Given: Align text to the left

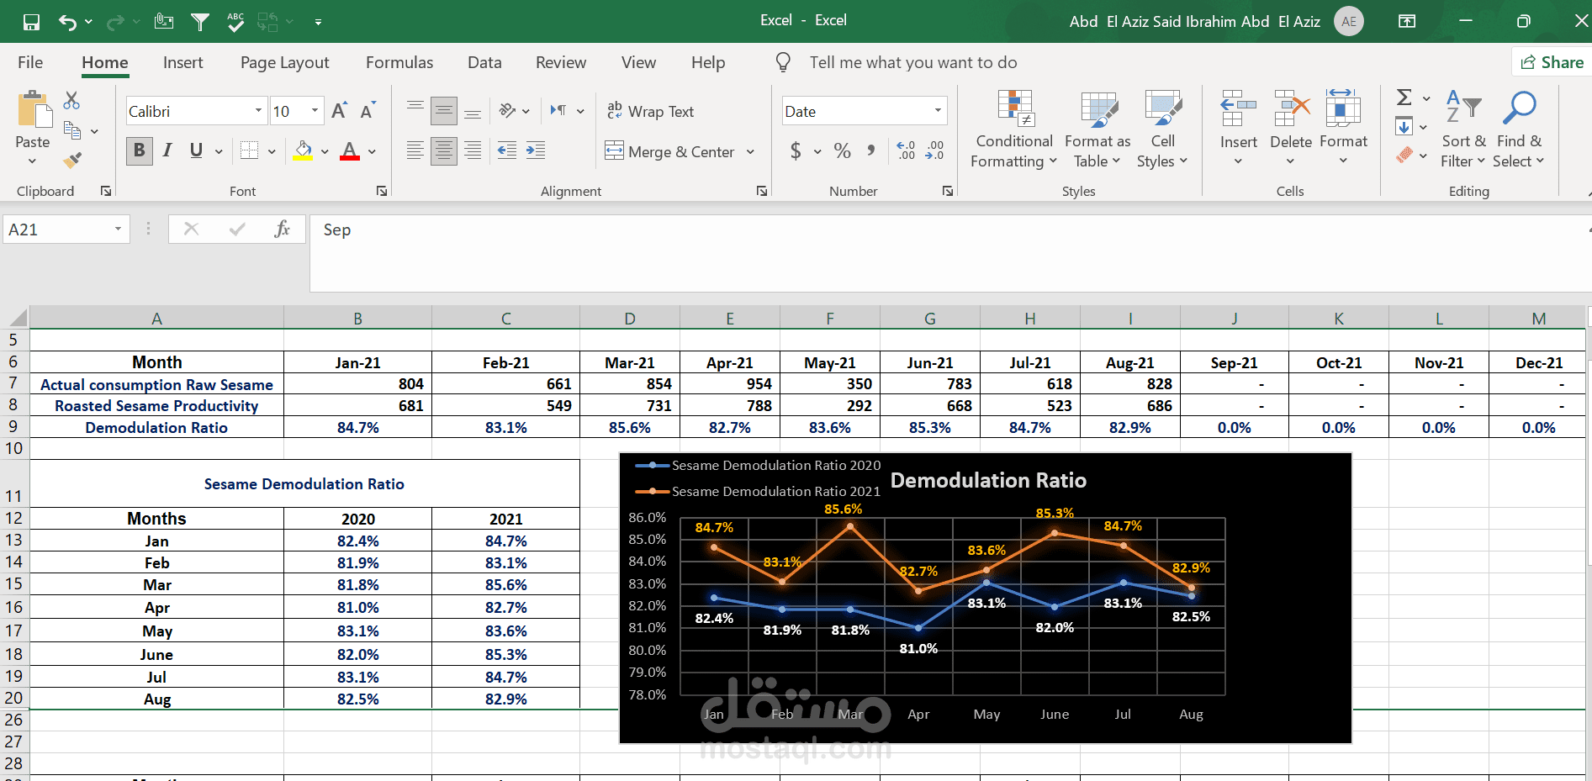Looking at the screenshot, I should (x=415, y=150).
